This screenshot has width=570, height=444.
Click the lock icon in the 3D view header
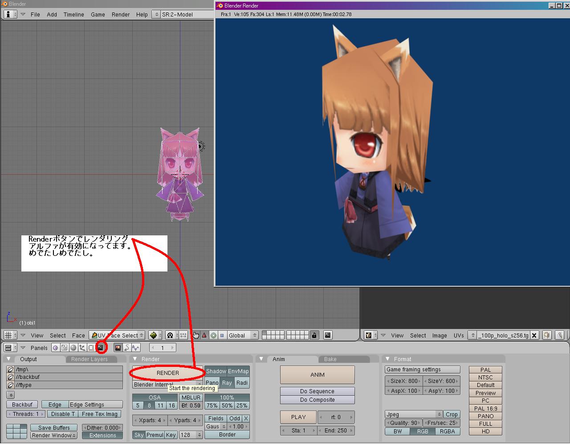314,335
